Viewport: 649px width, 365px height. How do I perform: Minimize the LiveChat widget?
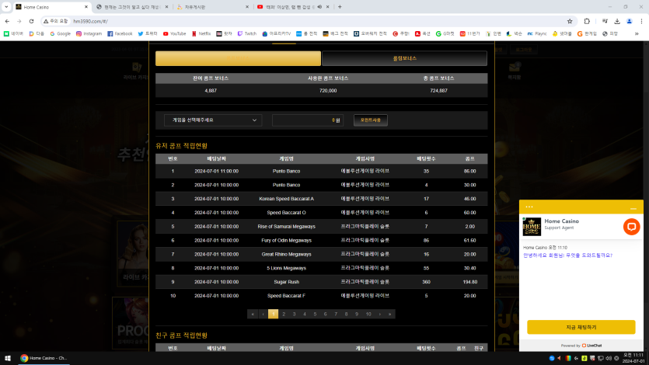tap(633, 207)
